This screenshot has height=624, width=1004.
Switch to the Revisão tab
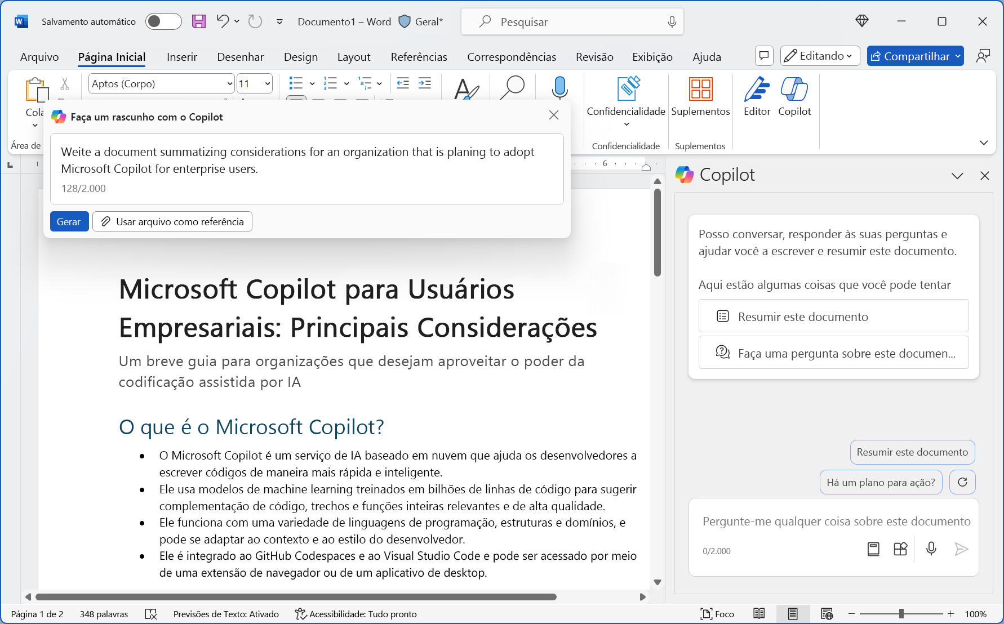click(594, 57)
